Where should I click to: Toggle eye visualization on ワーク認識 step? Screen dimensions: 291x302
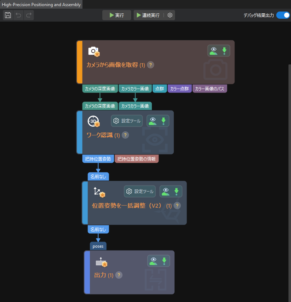153,121
